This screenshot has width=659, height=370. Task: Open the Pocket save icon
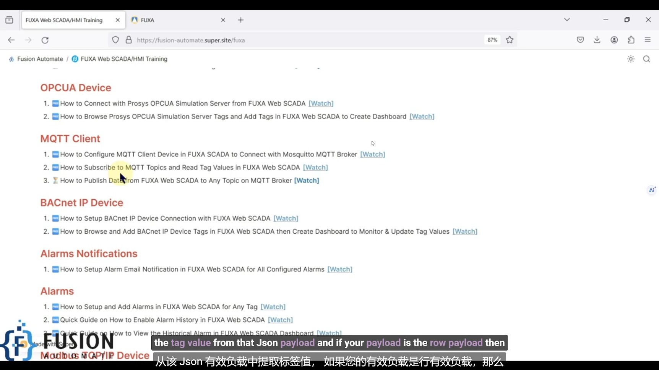[x=580, y=40]
